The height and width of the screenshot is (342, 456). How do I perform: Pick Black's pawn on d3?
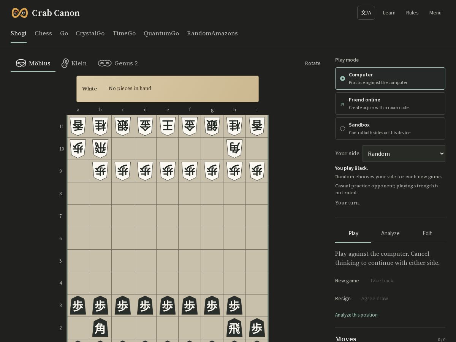coord(145,306)
